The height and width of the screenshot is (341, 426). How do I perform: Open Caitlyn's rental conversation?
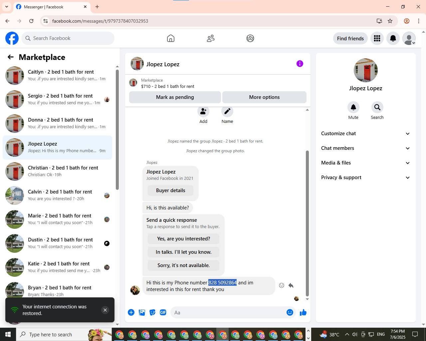coord(57,76)
